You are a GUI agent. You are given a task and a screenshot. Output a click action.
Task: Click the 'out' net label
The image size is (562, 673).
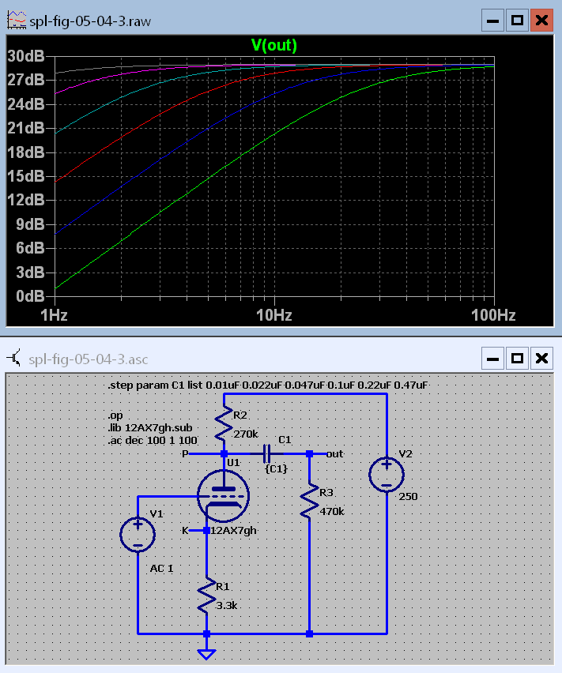[334, 453]
